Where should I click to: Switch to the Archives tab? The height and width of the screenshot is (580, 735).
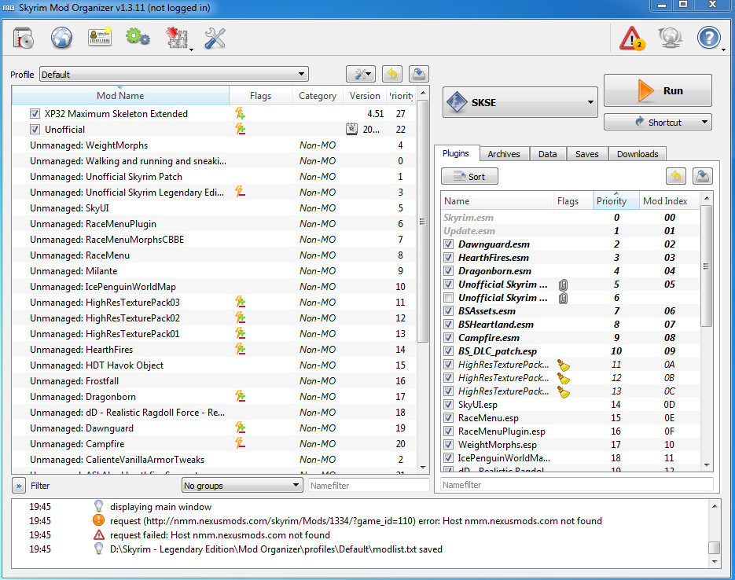[x=504, y=154]
